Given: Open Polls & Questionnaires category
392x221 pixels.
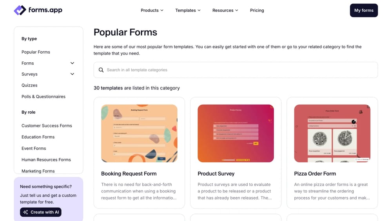Looking at the screenshot, I should point(44,97).
